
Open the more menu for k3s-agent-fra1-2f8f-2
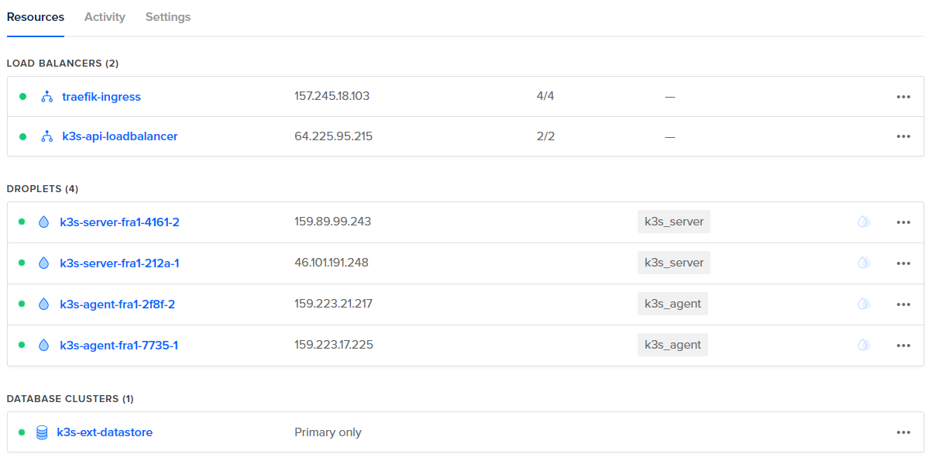click(x=903, y=304)
